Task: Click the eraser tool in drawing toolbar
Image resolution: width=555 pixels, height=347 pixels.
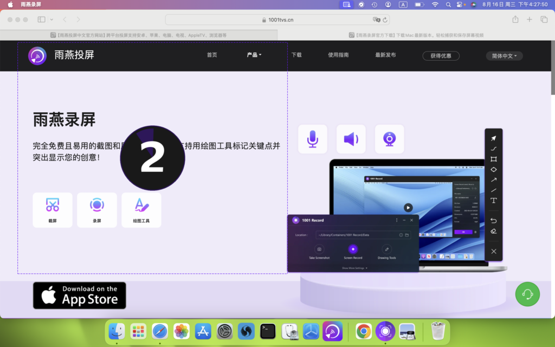Action: point(494,231)
